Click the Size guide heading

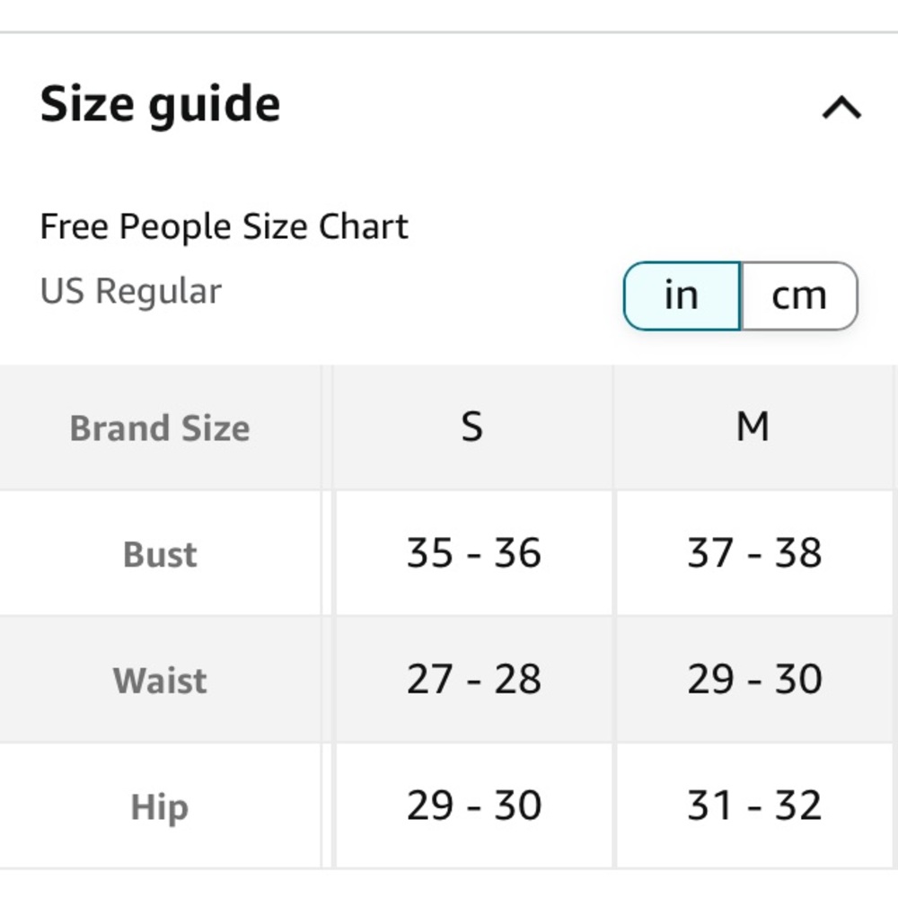(161, 105)
